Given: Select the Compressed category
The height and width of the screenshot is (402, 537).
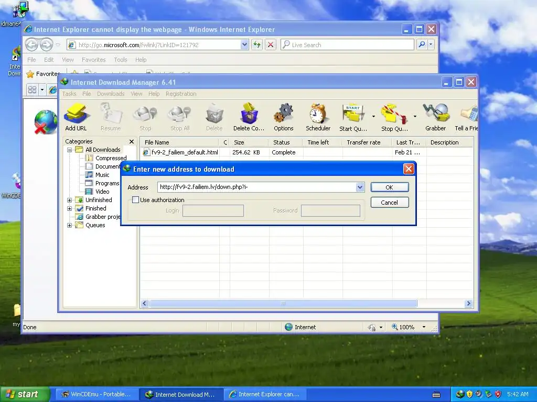Looking at the screenshot, I should [x=111, y=158].
